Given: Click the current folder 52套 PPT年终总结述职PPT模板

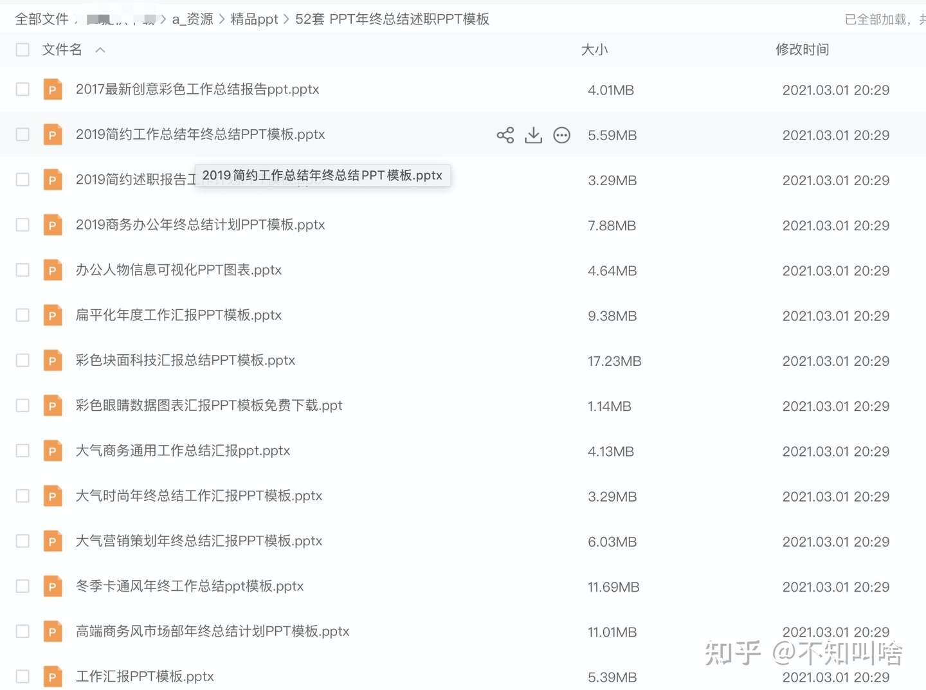Looking at the screenshot, I should click(392, 19).
